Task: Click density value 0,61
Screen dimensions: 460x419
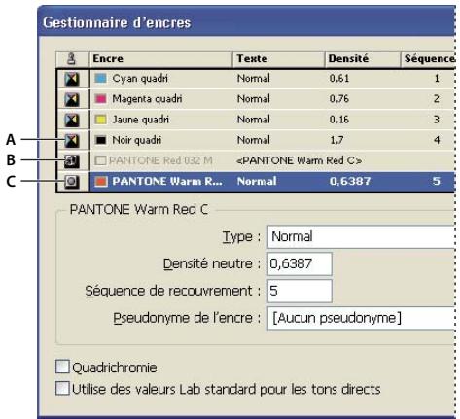Action: tap(339, 79)
